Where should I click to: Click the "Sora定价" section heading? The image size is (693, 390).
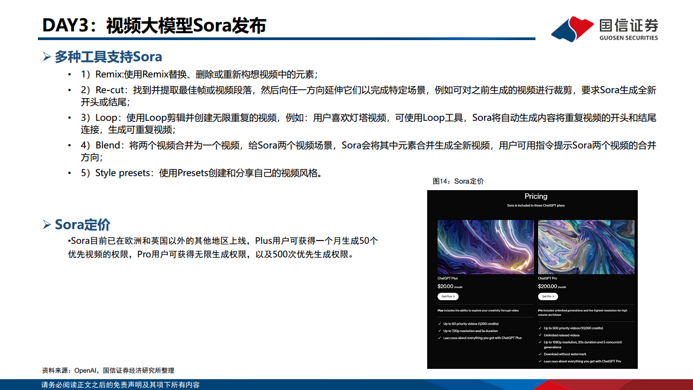82,224
